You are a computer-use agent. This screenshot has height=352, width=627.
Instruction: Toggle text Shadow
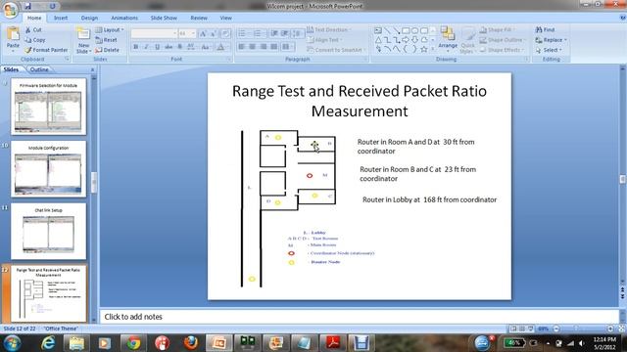coord(179,47)
